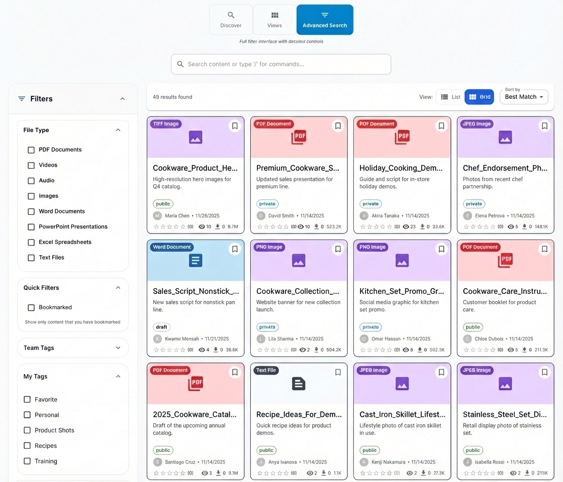Switch to the Views tab
563x482 pixels.
click(274, 20)
